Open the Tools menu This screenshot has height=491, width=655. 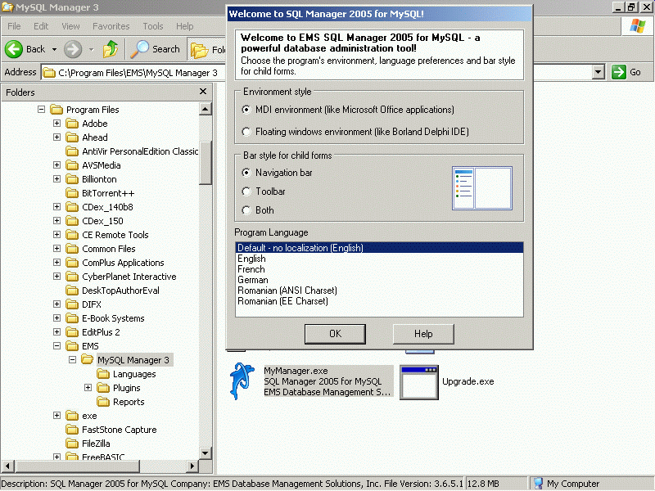[153, 26]
